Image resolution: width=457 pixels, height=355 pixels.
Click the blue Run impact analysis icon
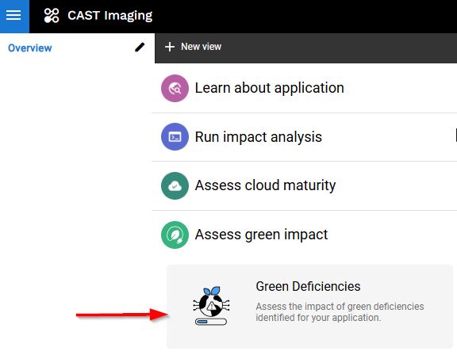tap(175, 137)
